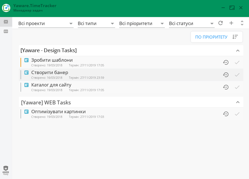Collapse the Yaware - Design Tasks group
Viewport: 249px width, 179px height.
238,51
